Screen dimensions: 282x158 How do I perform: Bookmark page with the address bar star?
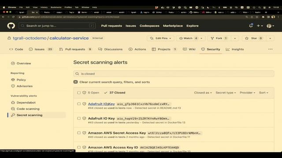(x=257, y=17)
